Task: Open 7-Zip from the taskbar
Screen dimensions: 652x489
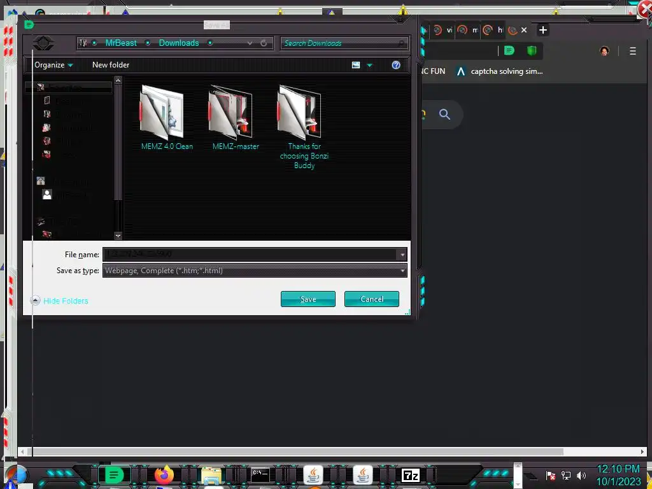Action: [x=411, y=475]
